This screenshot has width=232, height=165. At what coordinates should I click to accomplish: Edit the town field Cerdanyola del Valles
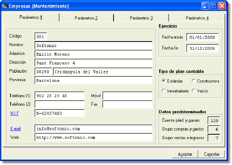point(103,72)
